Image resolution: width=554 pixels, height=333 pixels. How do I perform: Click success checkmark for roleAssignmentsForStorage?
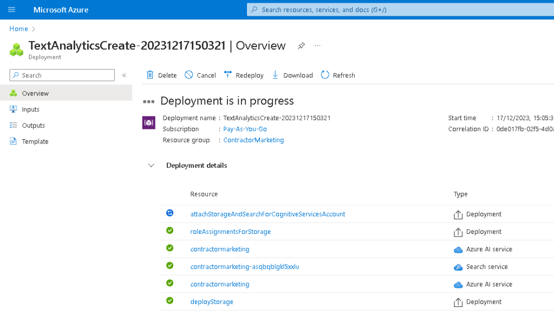point(170,230)
